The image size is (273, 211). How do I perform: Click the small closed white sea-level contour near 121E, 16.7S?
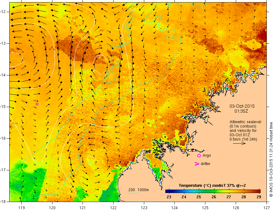(x=91, y=160)
